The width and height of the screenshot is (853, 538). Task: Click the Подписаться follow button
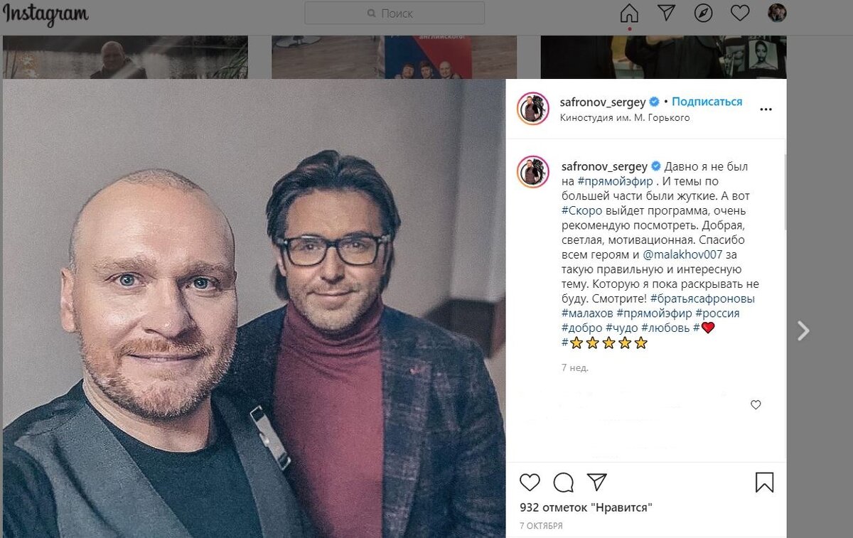click(706, 101)
